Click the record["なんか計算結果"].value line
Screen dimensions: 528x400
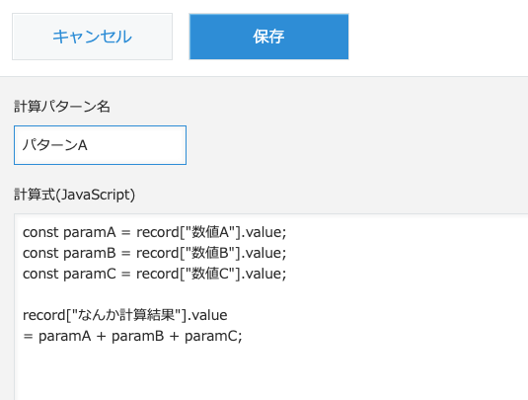point(125,315)
